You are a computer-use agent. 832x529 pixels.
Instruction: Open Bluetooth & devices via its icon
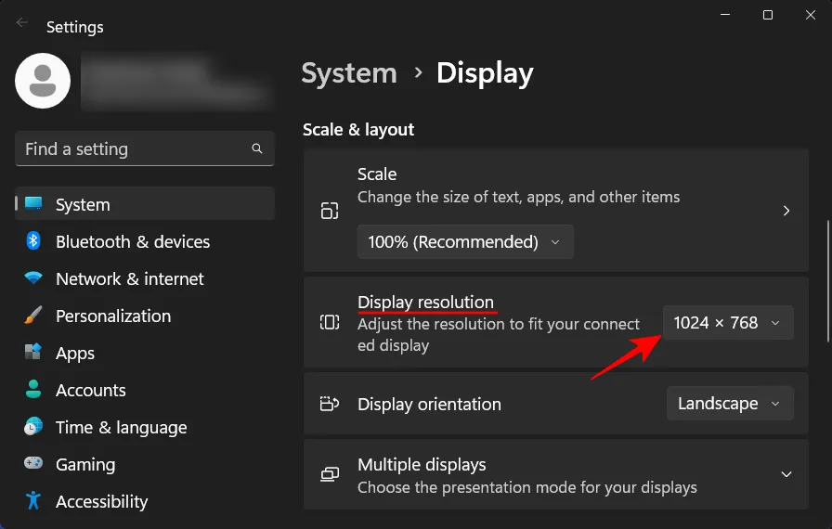point(34,241)
